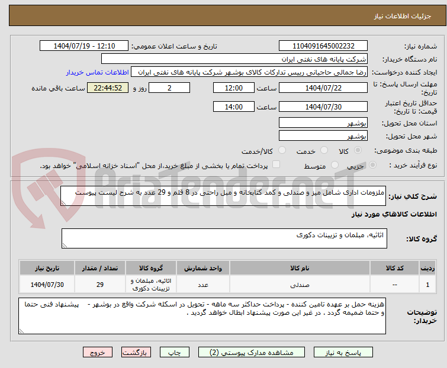Click the استان محل تحویل field
The image size is (447, 368).
[323, 123]
